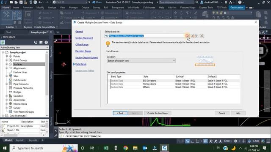271x152 pixels.
Task: Click Surface2 cell in Offsets row
Action: click(x=217, y=87)
